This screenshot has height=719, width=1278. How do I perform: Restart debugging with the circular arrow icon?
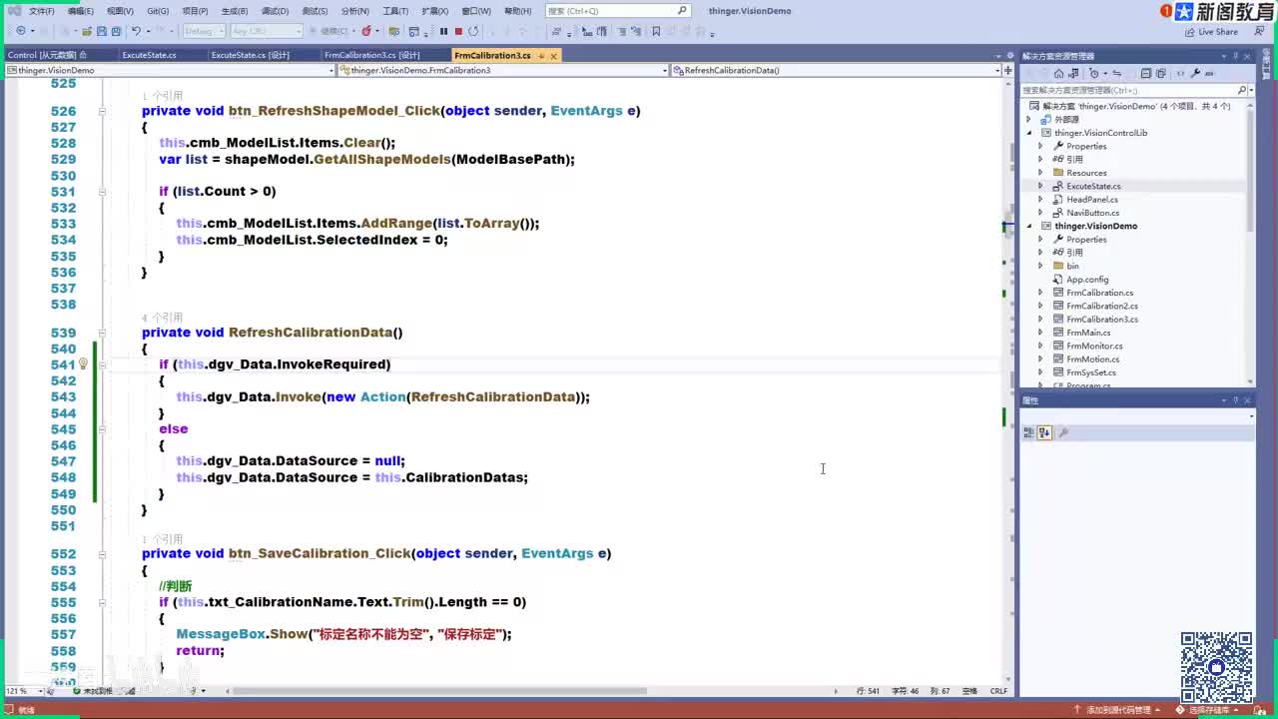[x=473, y=31]
